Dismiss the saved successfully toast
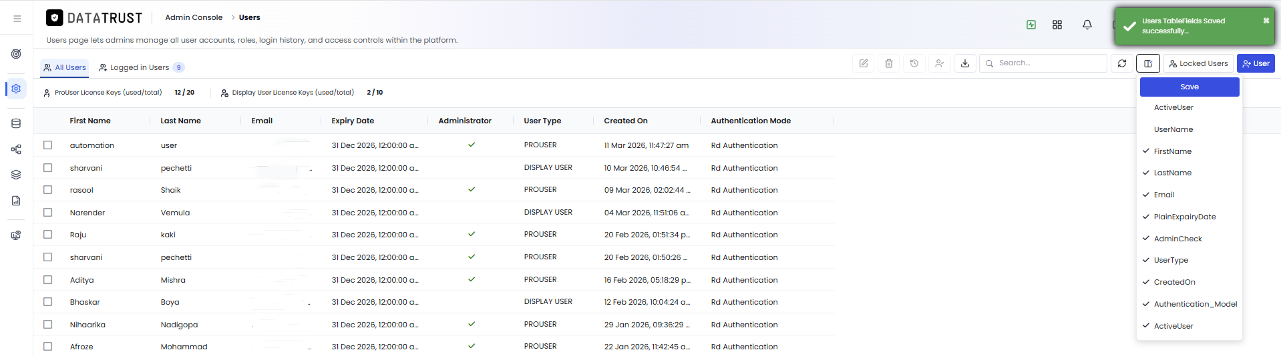1281x356 pixels. pyautogui.click(x=1266, y=21)
